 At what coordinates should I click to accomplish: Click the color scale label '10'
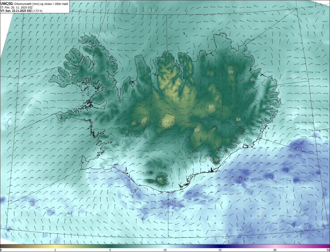[165, 250]
